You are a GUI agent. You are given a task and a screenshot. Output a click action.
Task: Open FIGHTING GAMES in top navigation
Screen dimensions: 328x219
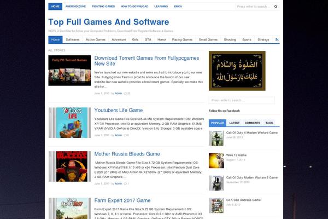[103, 7]
